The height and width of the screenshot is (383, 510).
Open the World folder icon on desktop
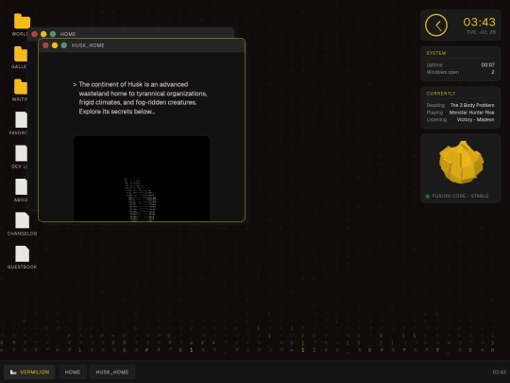click(22, 22)
